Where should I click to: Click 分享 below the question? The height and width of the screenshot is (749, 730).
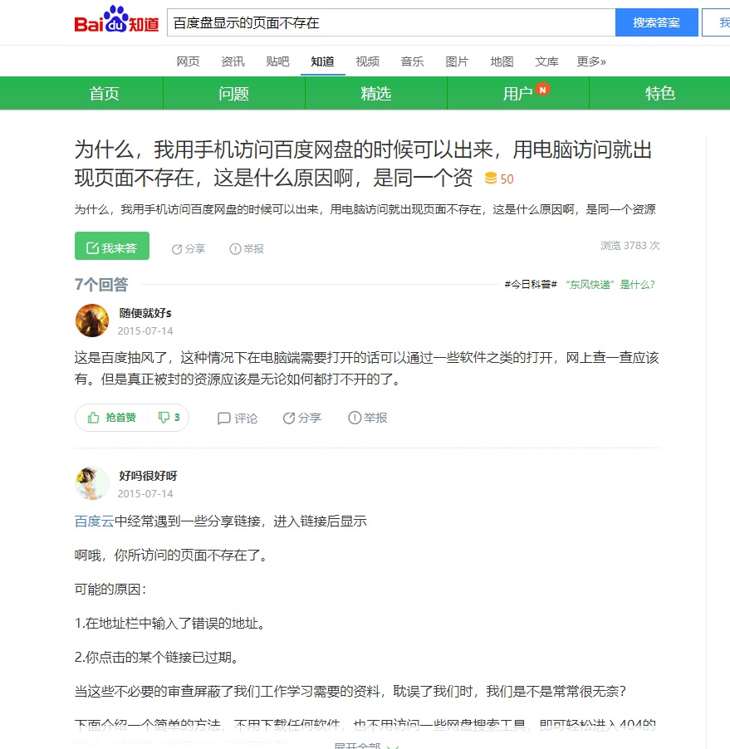coord(189,249)
